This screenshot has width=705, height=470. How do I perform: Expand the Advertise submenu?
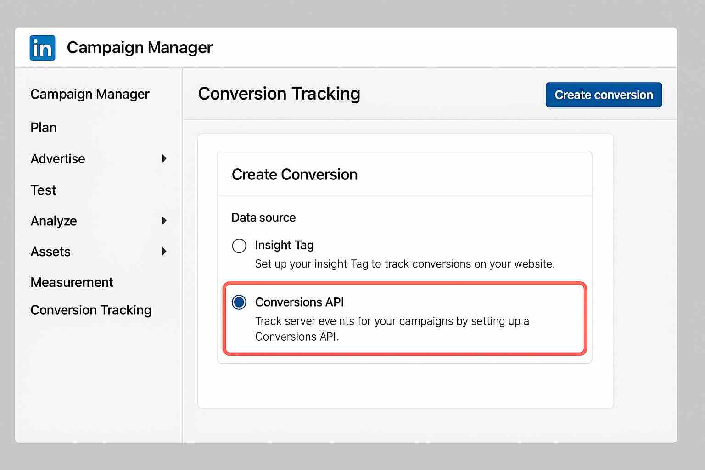164,158
